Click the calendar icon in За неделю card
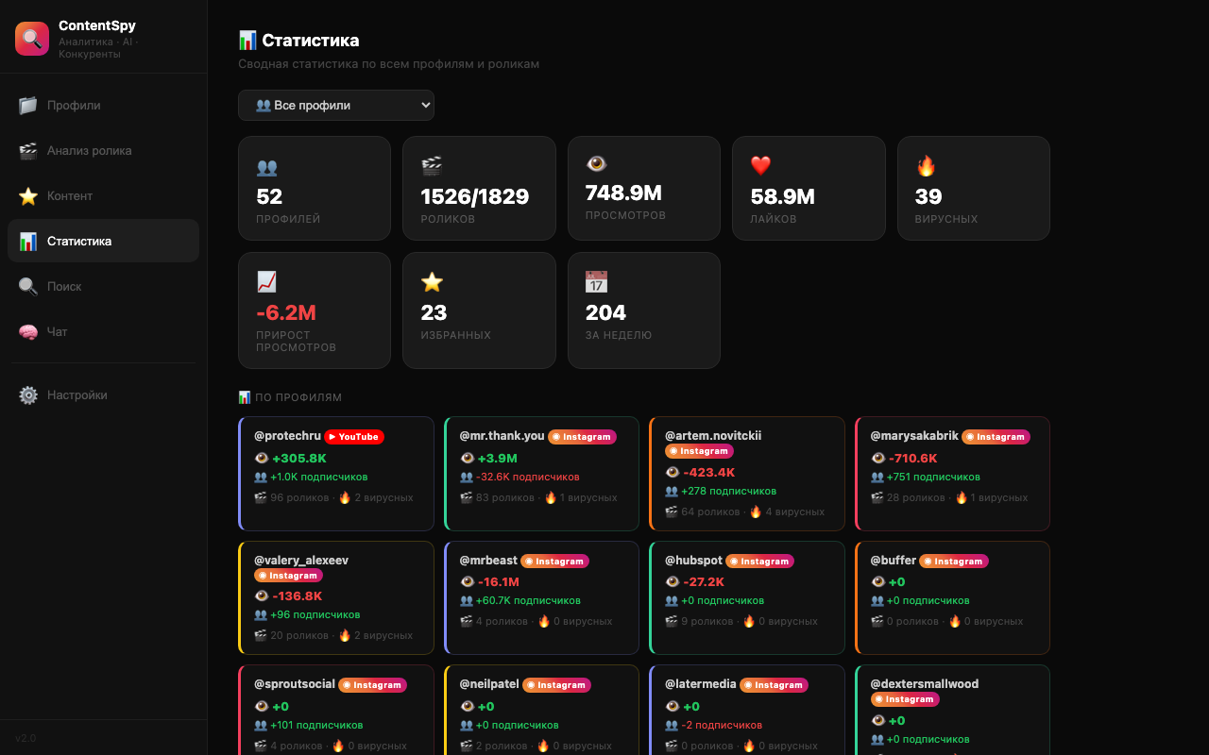This screenshot has width=1209, height=755. (596, 282)
